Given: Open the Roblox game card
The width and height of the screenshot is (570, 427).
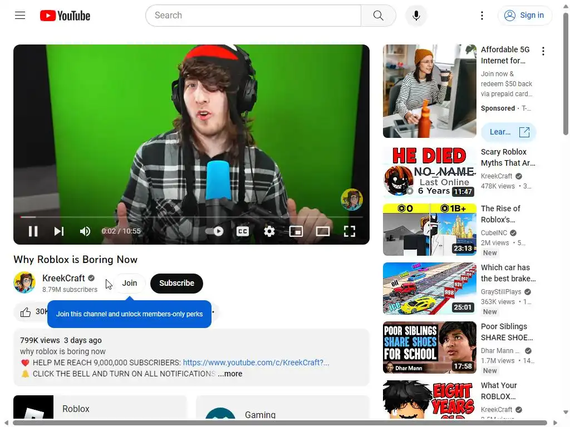Looking at the screenshot, I should tap(100, 407).
